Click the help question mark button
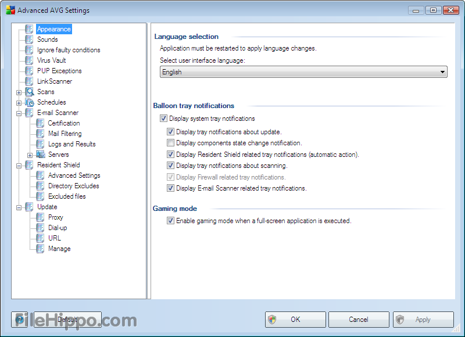The image size is (465, 337). (20, 320)
